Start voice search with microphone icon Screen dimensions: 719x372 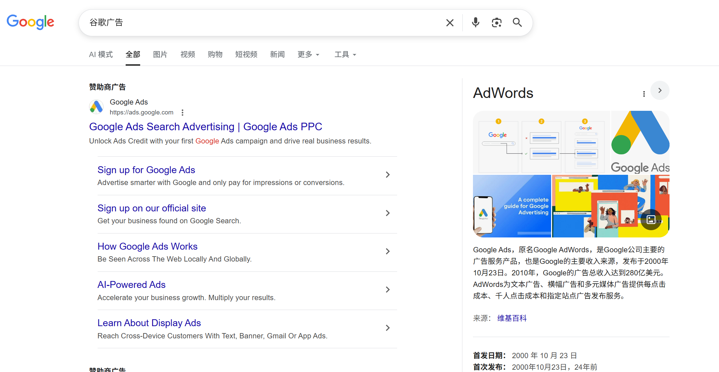[x=475, y=22]
